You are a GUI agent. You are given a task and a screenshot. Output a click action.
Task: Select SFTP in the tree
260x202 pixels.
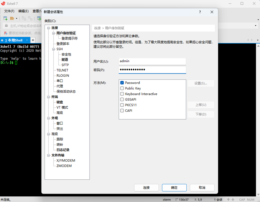(65, 65)
